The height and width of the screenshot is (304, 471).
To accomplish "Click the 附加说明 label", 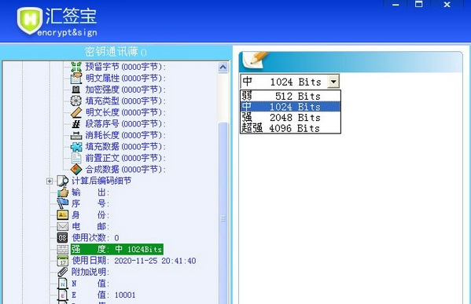I will pyautogui.click(x=90, y=272).
